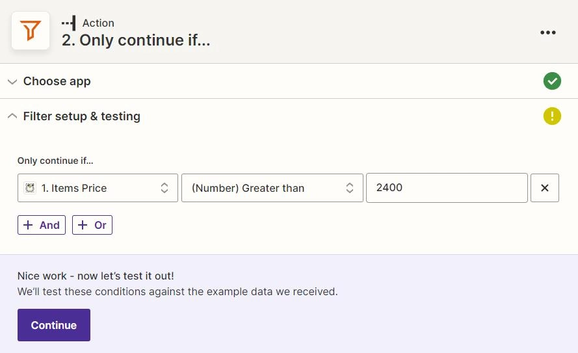
Task: Click the arrows on condition selector
Action: point(349,188)
